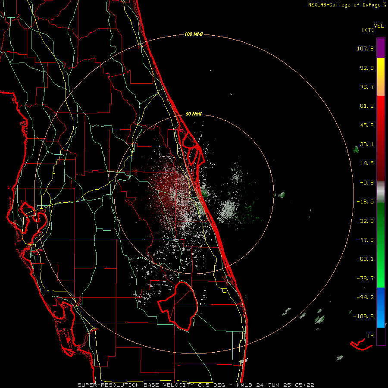Click the large gray echo blob offshore

(x=227, y=210)
